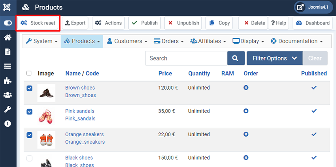The height and width of the screenshot is (167, 336).
Task: Sort by the Order column header
Action: click(251, 73)
